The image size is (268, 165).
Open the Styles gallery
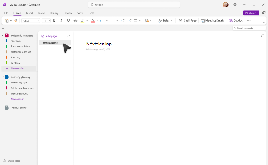(165, 20)
